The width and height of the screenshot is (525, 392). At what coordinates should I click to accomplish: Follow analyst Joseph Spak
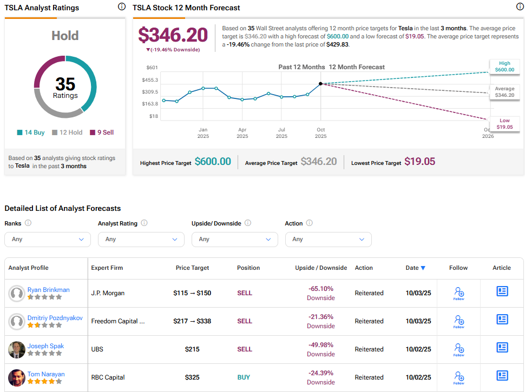(458, 350)
